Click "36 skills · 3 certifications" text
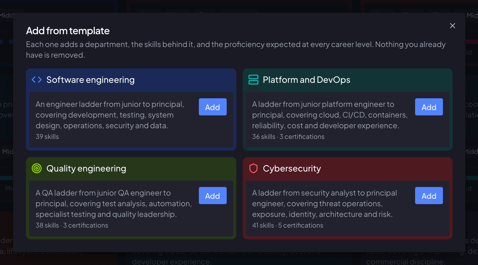Image resolution: width=478 pixels, height=265 pixels. pyautogui.click(x=288, y=137)
